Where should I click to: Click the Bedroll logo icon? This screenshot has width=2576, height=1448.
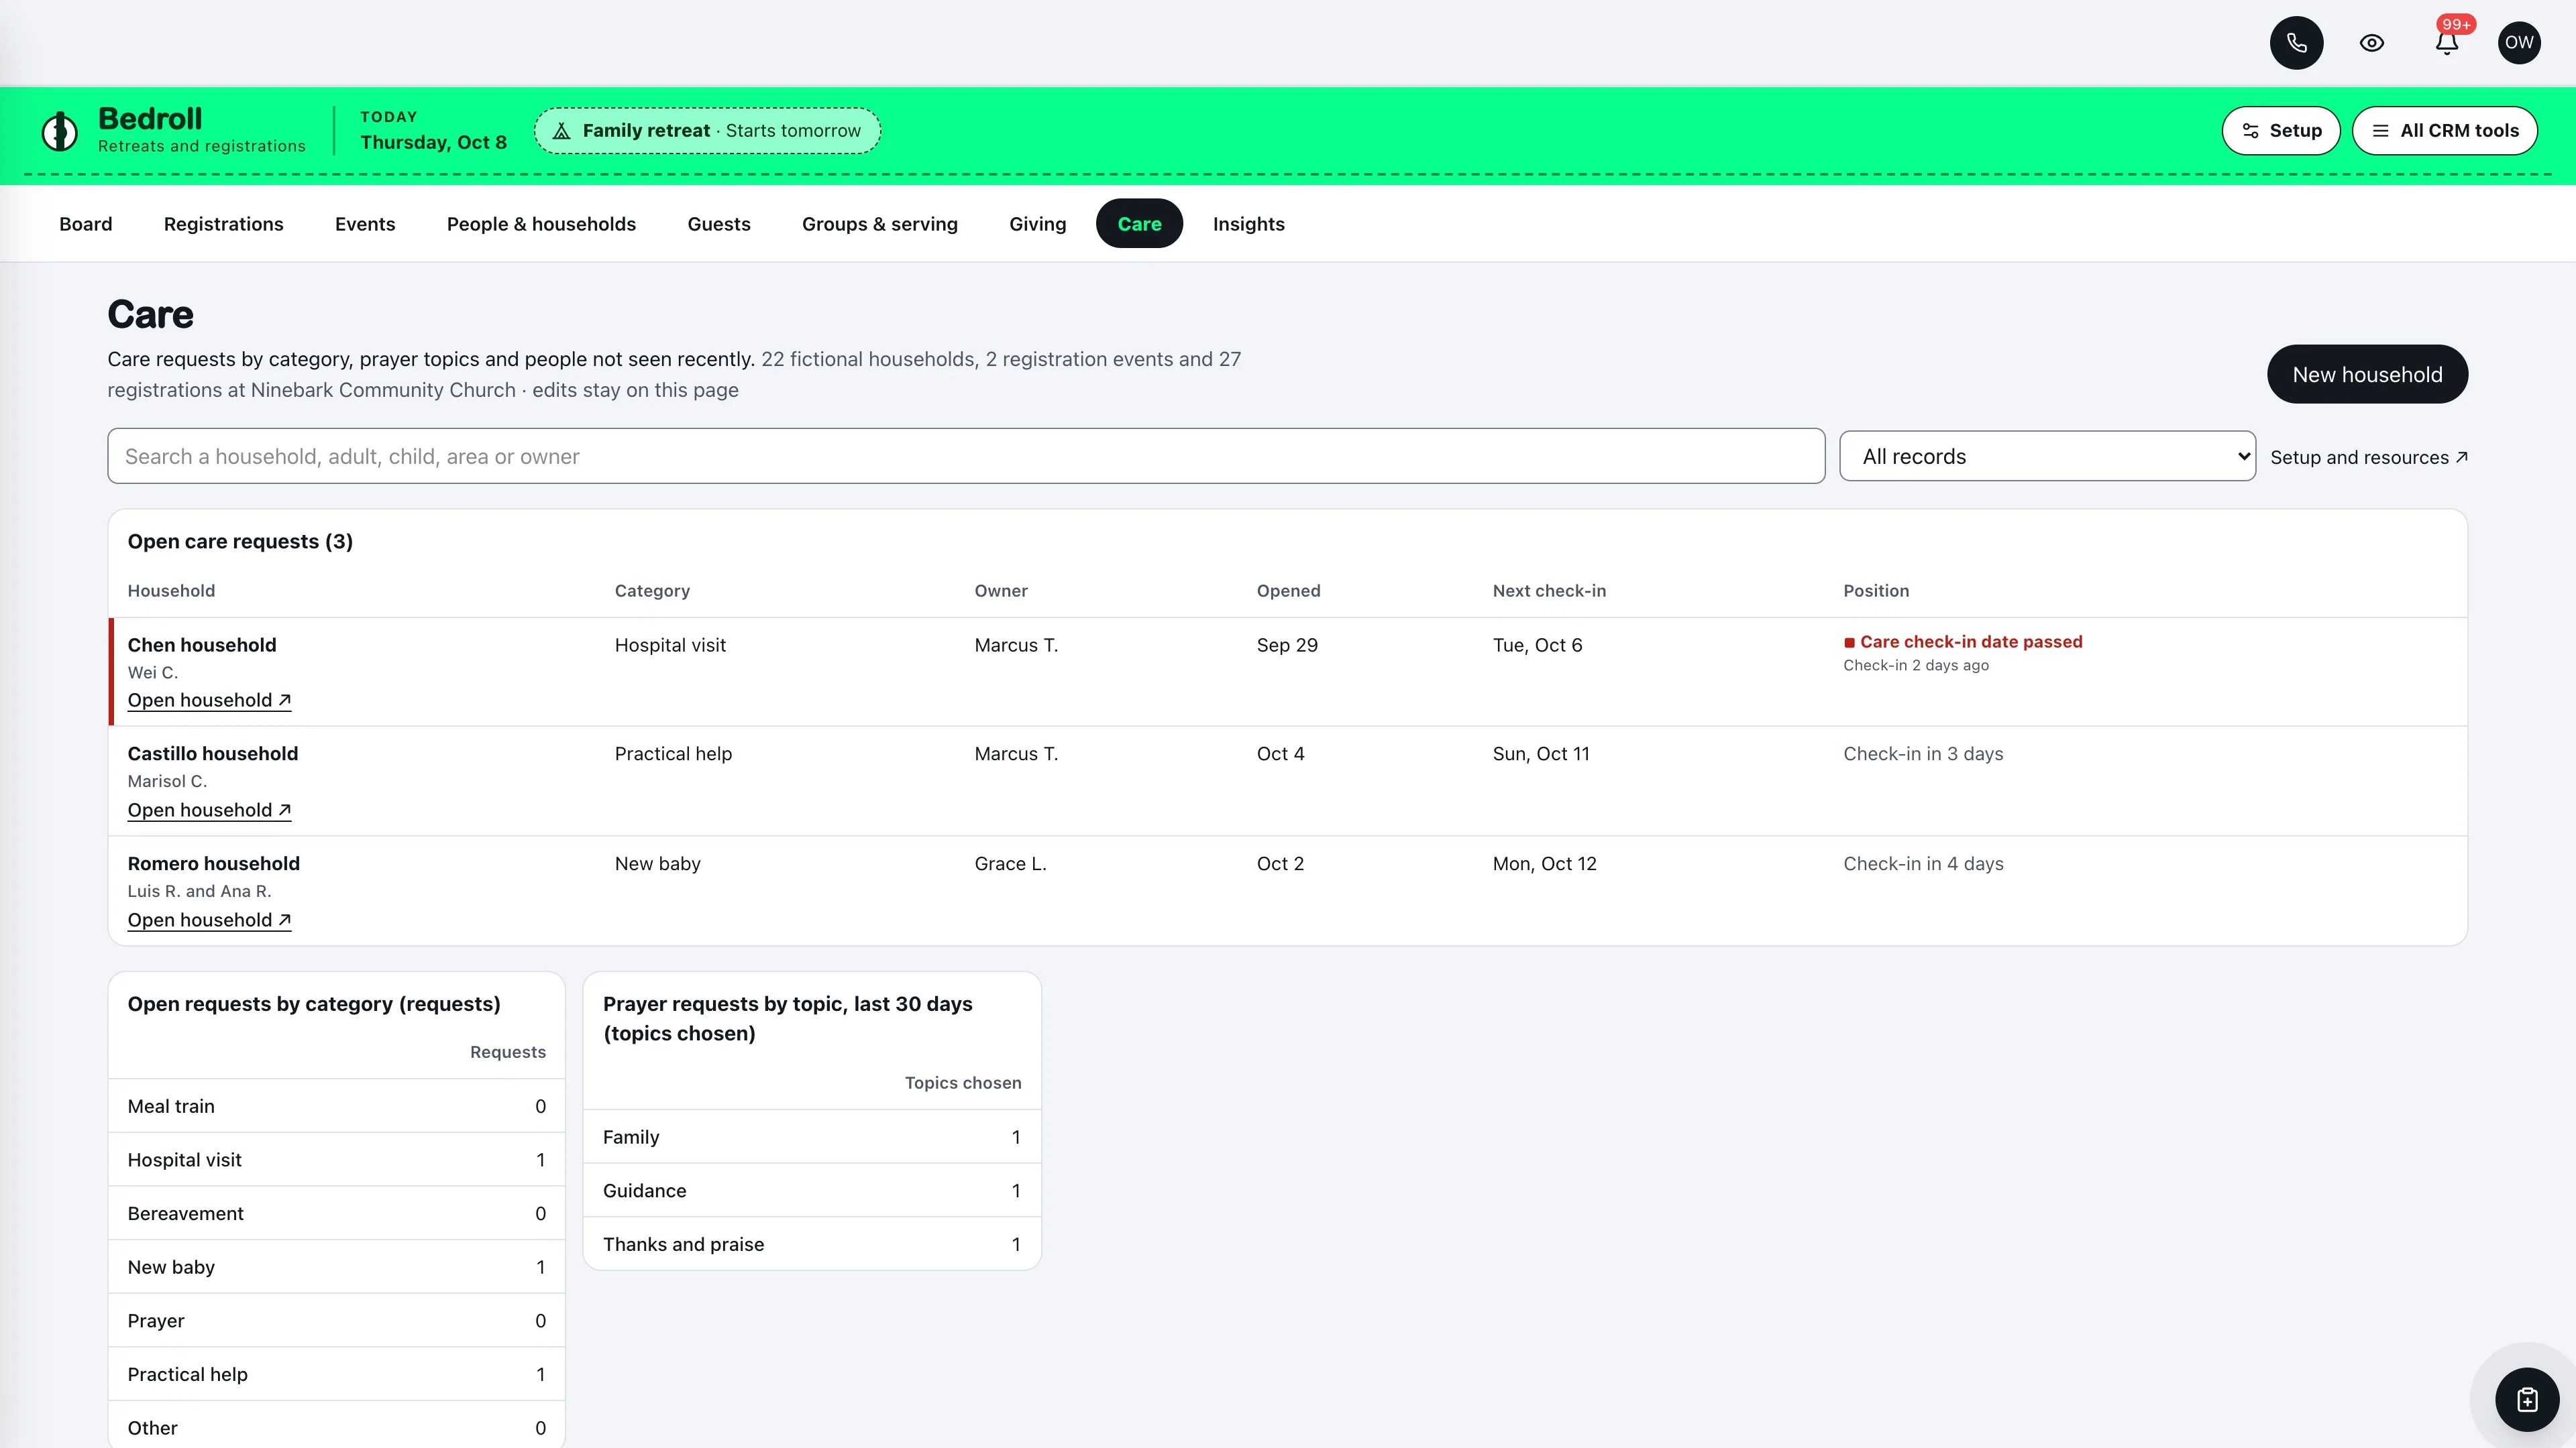pos(60,131)
